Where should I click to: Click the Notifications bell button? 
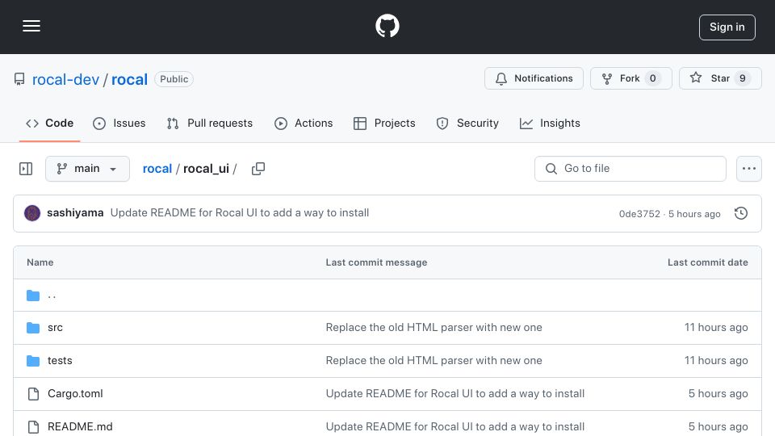pos(534,78)
